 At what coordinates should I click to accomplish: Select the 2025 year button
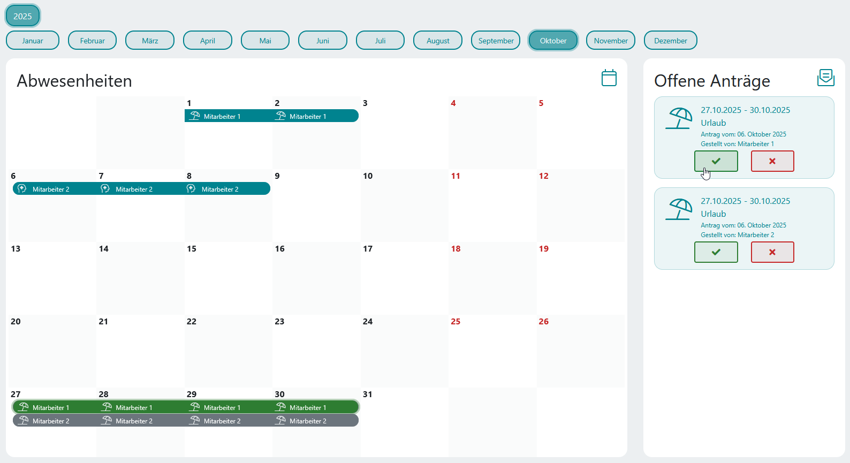click(x=22, y=16)
